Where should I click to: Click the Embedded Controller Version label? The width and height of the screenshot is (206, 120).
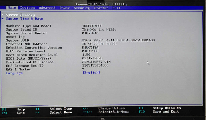pos(34,48)
